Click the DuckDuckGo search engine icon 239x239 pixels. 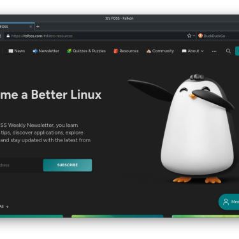(200, 36)
